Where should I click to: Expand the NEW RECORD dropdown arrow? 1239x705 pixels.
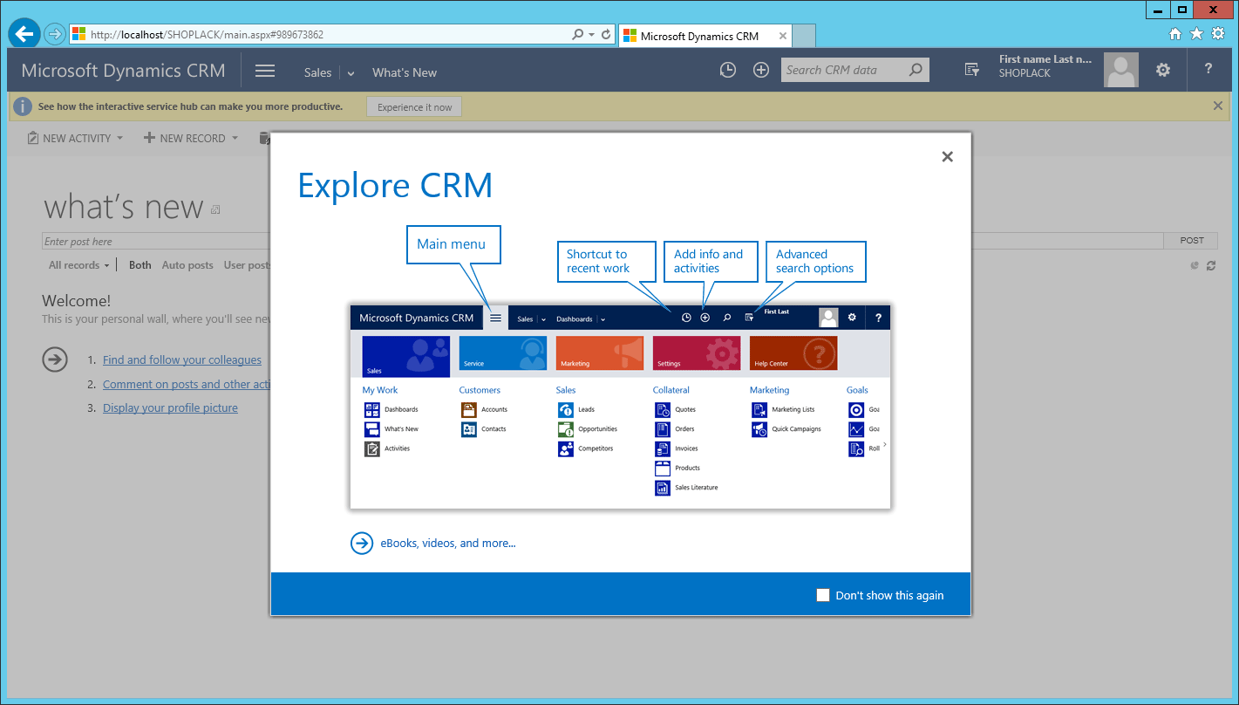coord(235,138)
